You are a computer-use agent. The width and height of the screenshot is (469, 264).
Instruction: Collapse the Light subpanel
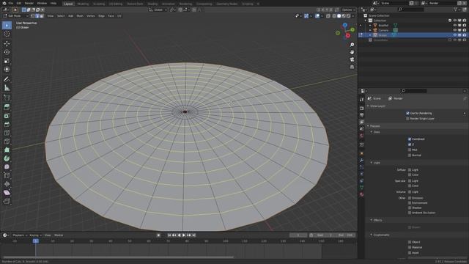coord(372,163)
